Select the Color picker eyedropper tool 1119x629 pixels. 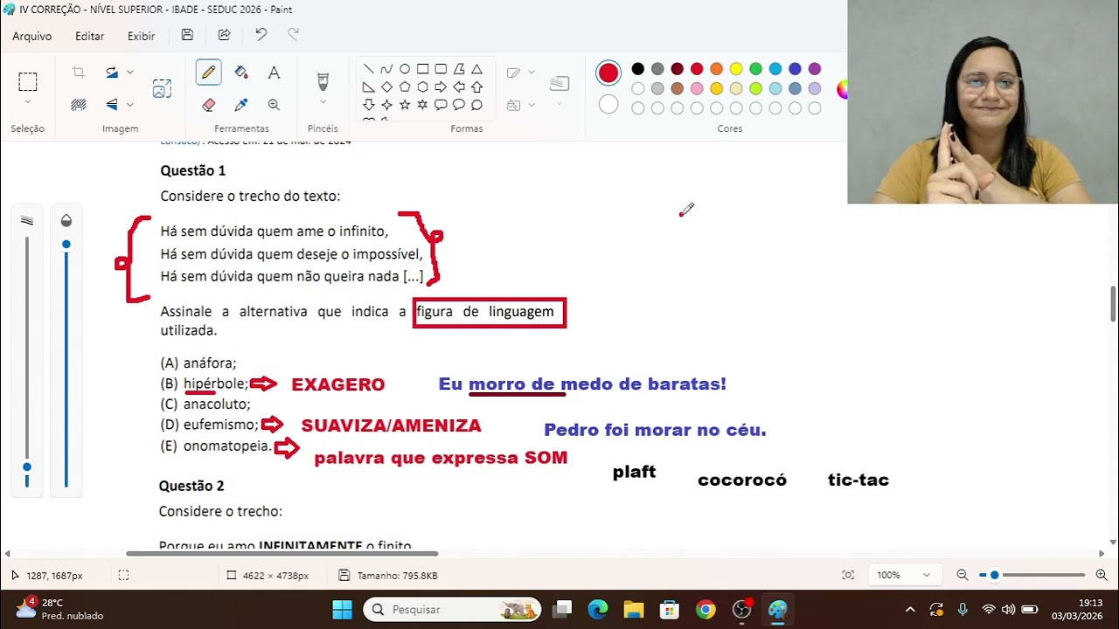click(x=241, y=105)
